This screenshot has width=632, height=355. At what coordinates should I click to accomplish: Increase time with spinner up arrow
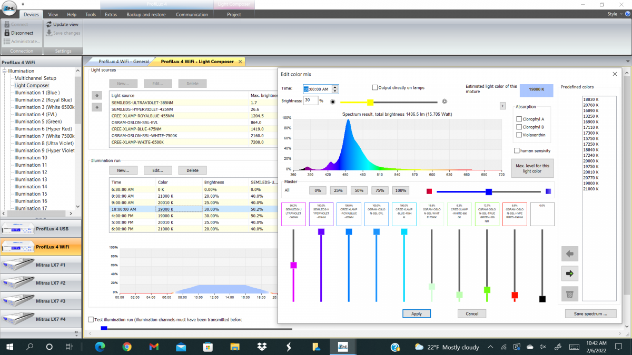[335, 87]
